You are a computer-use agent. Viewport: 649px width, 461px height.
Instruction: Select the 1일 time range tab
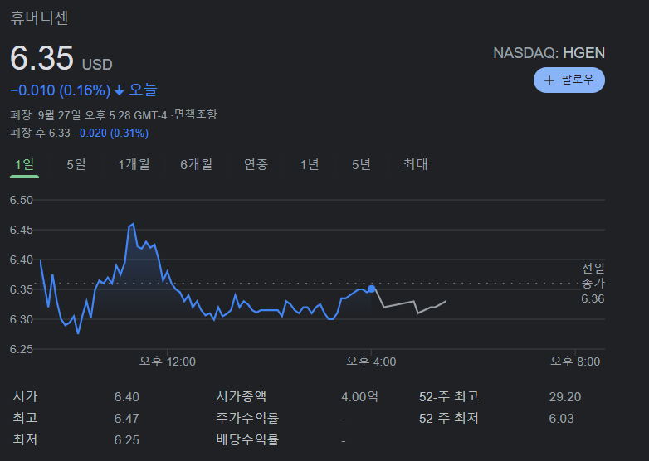click(x=24, y=164)
